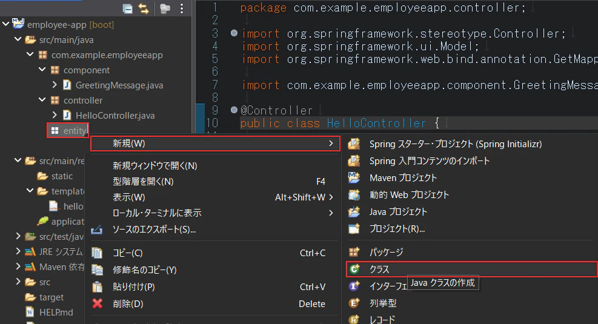The image size is (598, 324).
Task: Collapse the src/main/java tree node
Action: (18, 39)
